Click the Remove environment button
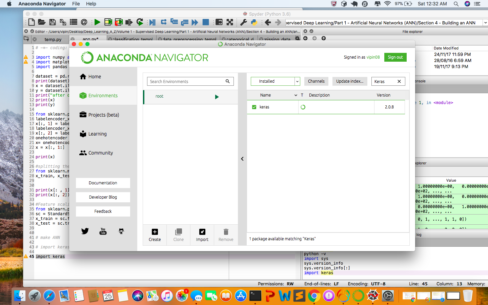 (226, 235)
